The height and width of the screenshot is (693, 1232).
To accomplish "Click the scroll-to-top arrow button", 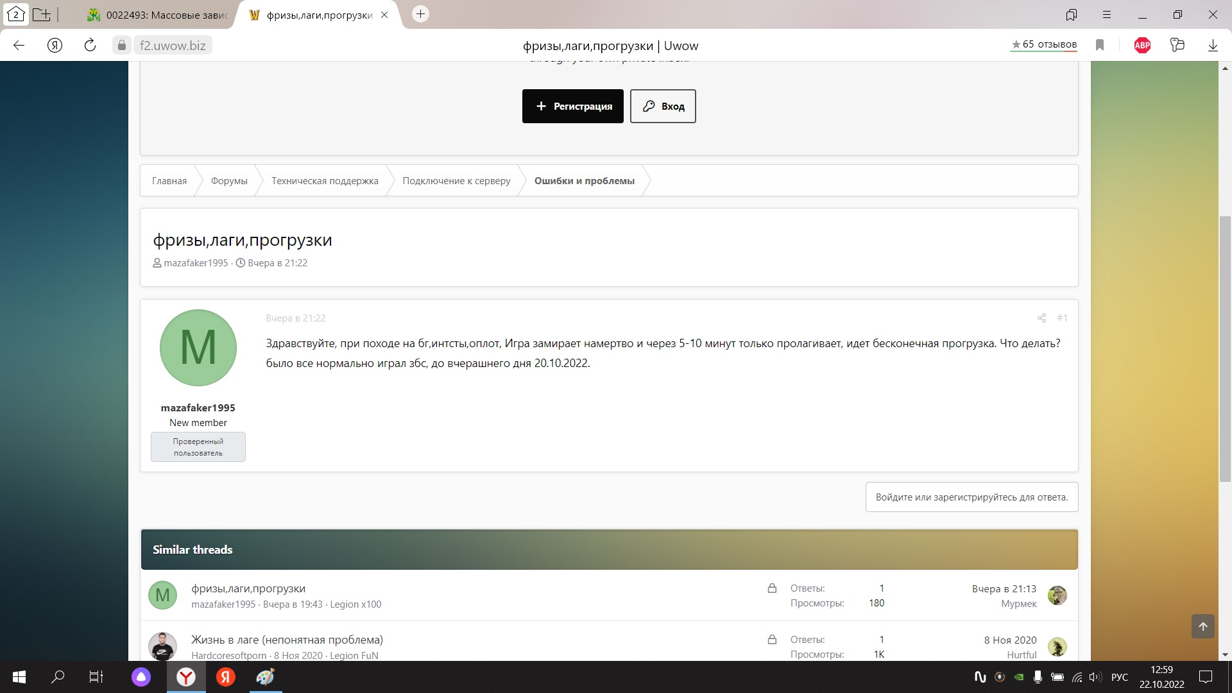I will 1202,626.
